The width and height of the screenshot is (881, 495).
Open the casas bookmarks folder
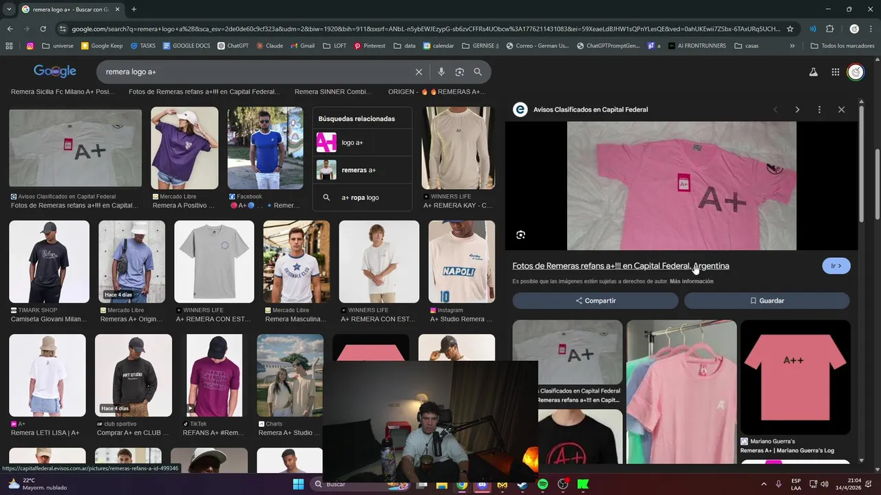pos(746,46)
